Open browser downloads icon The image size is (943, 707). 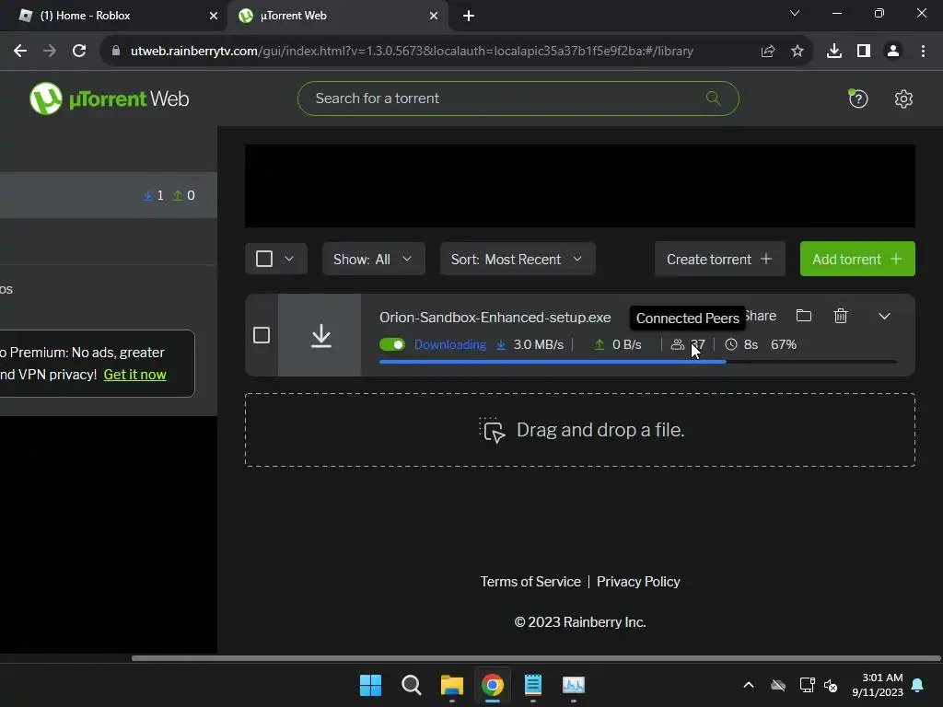833,52
